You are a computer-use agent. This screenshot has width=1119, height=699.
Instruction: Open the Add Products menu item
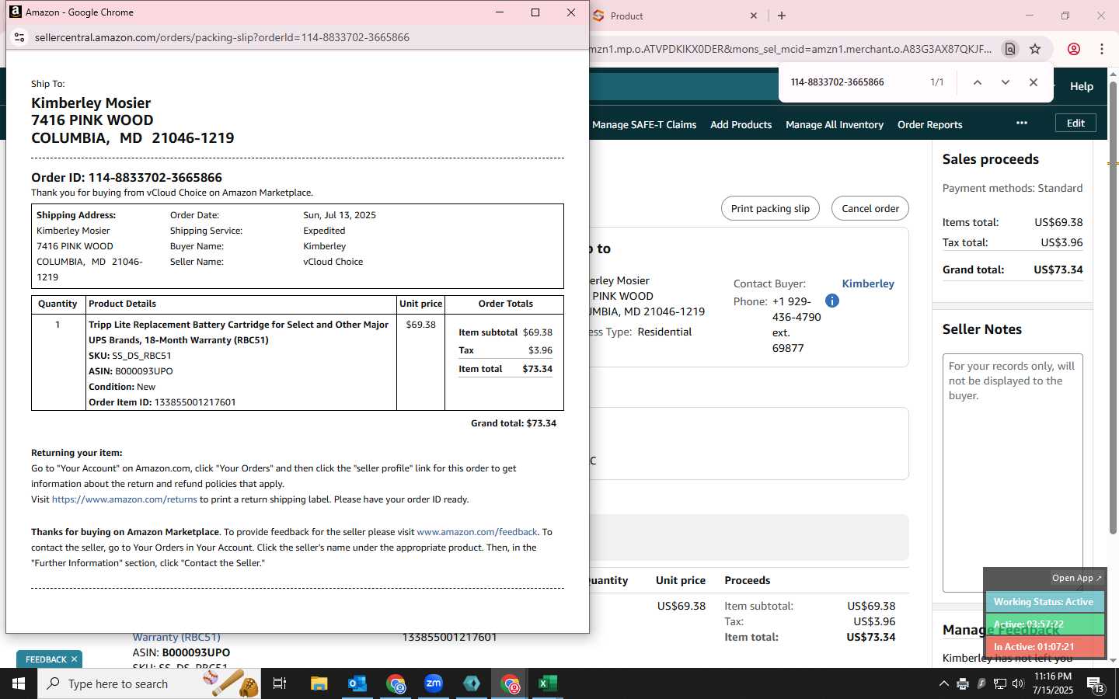click(x=741, y=124)
